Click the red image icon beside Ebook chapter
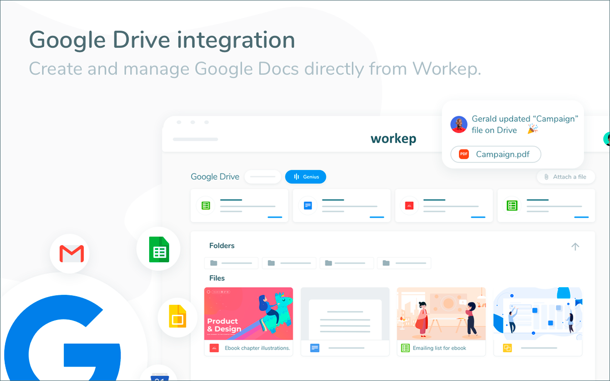This screenshot has width=610, height=381. point(214,348)
